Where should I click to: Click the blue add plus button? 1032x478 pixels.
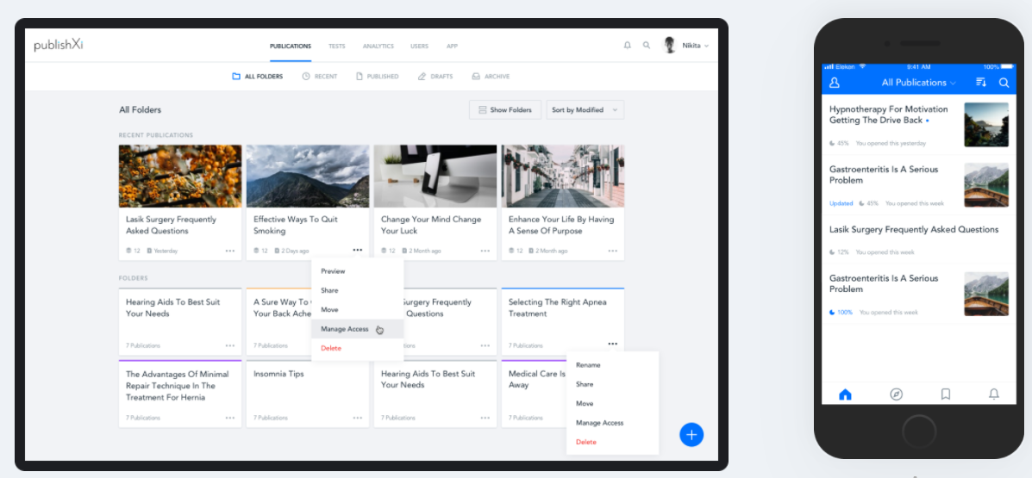(691, 435)
